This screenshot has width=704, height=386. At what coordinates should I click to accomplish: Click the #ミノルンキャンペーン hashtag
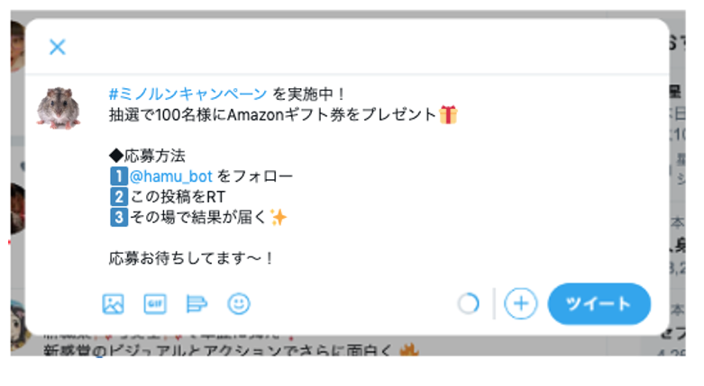click(188, 94)
